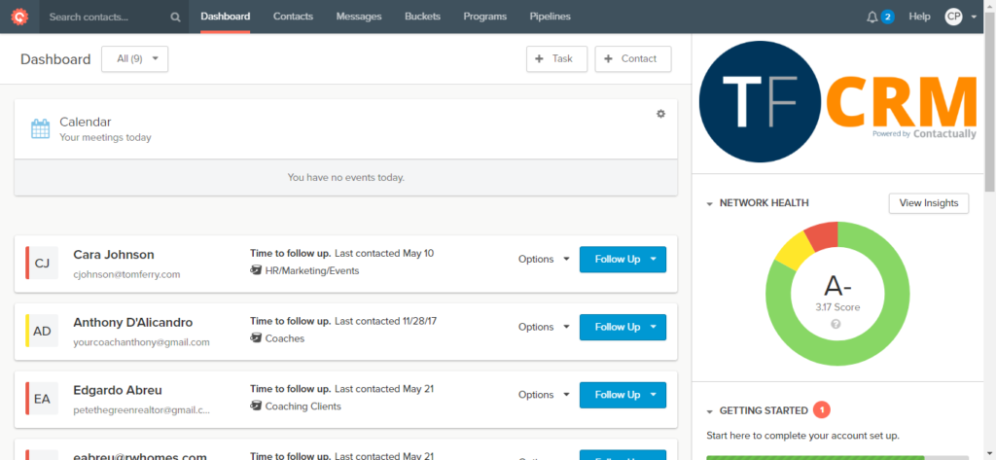Open Options dropdown for Anthony D'Alicandro

pos(544,327)
